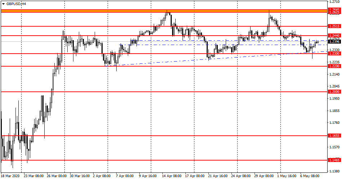This screenshot has width=342, height=180.
Task: Click the 29 Apr 00:00 time label
Action: coord(265,176)
